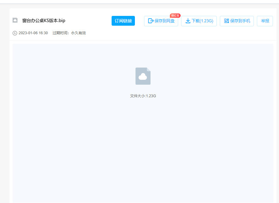Open the 举报 report option
Viewport: 279px width, 203px height.
click(265, 21)
